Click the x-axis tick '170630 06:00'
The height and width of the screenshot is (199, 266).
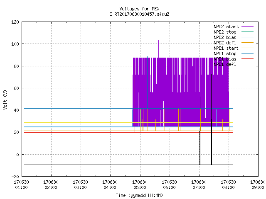tap(169, 185)
